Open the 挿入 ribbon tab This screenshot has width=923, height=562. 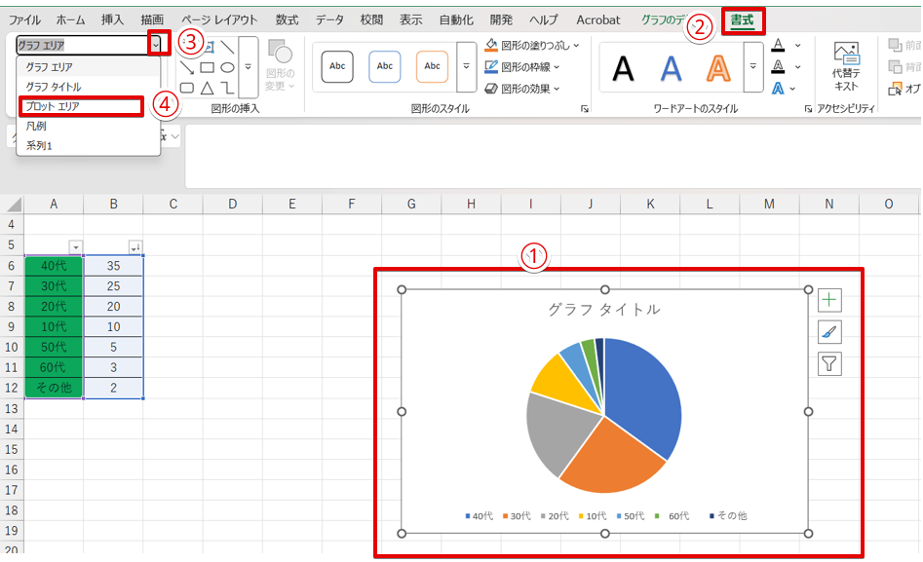point(113,19)
